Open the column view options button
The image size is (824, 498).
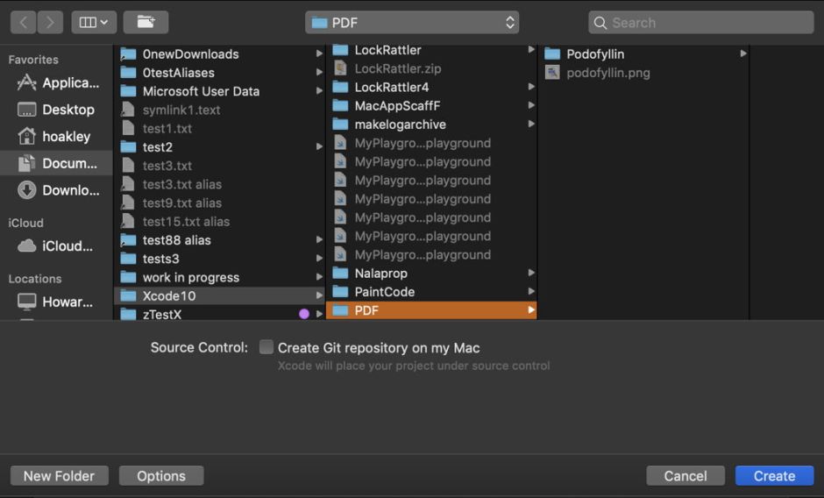click(x=94, y=22)
